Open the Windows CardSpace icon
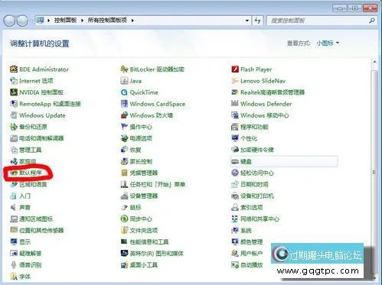This screenshot has width=382, height=285. pyautogui.click(x=124, y=104)
